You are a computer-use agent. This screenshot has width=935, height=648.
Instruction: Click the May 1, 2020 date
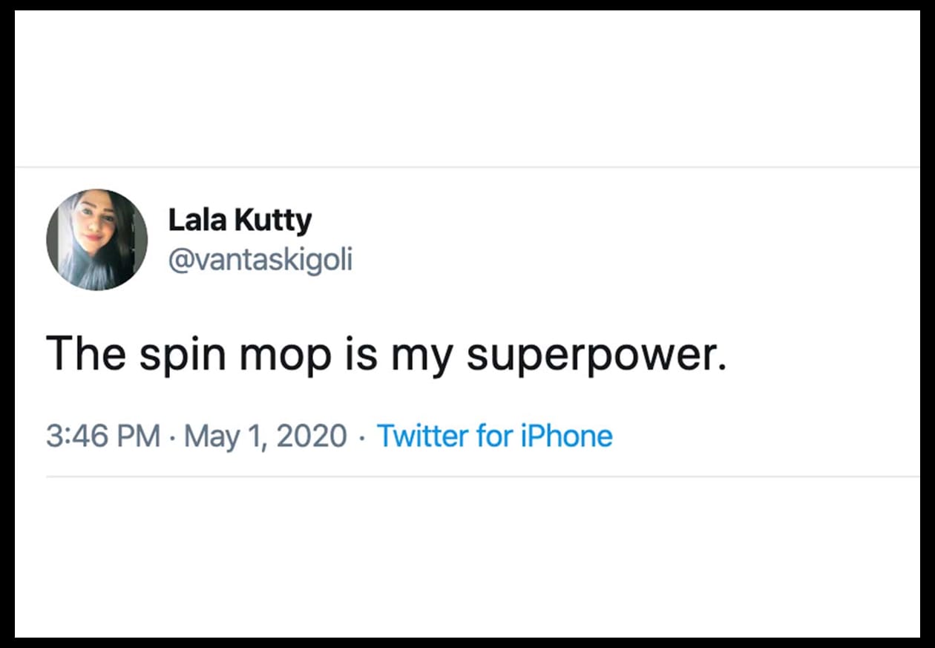(x=266, y=436)
